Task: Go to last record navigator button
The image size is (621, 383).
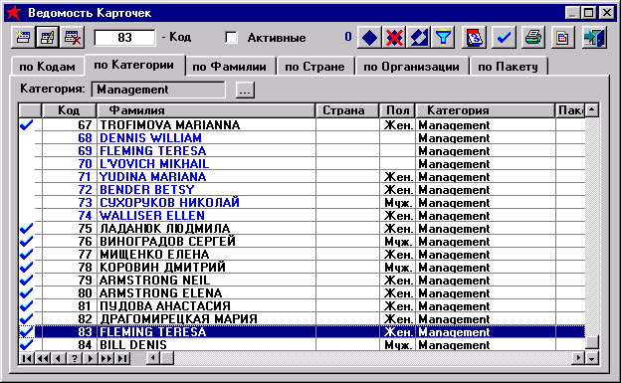Action: [122, 358]
